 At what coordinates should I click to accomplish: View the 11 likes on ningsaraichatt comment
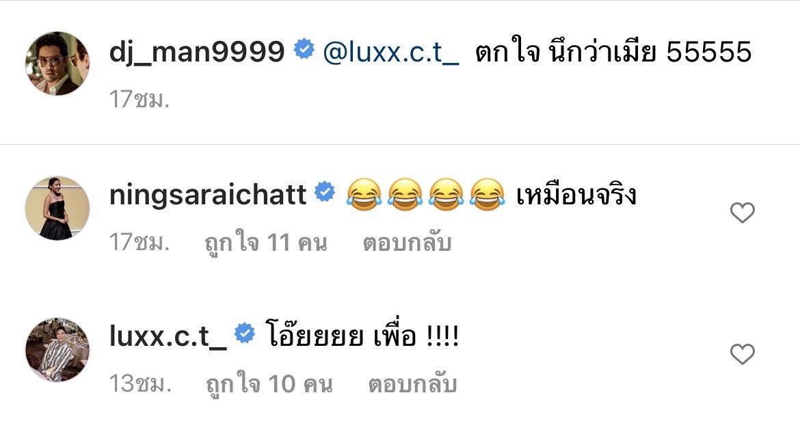266,243
